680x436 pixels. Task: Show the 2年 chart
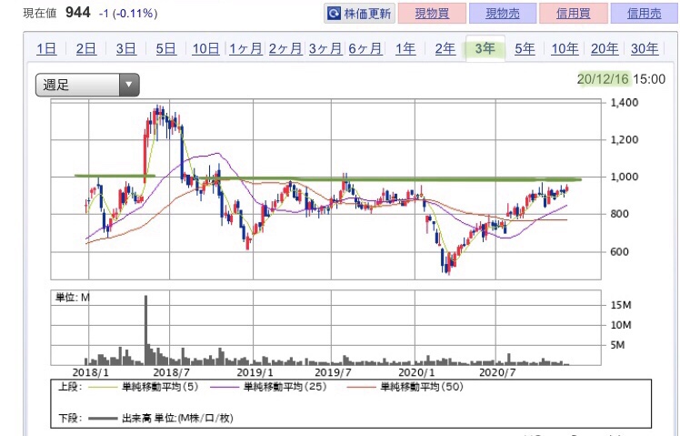(445, 48)
